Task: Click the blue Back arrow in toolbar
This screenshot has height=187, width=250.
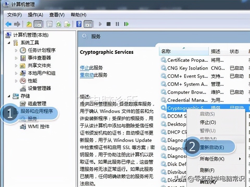Action: pyautogui.click(x=8, y=24)
